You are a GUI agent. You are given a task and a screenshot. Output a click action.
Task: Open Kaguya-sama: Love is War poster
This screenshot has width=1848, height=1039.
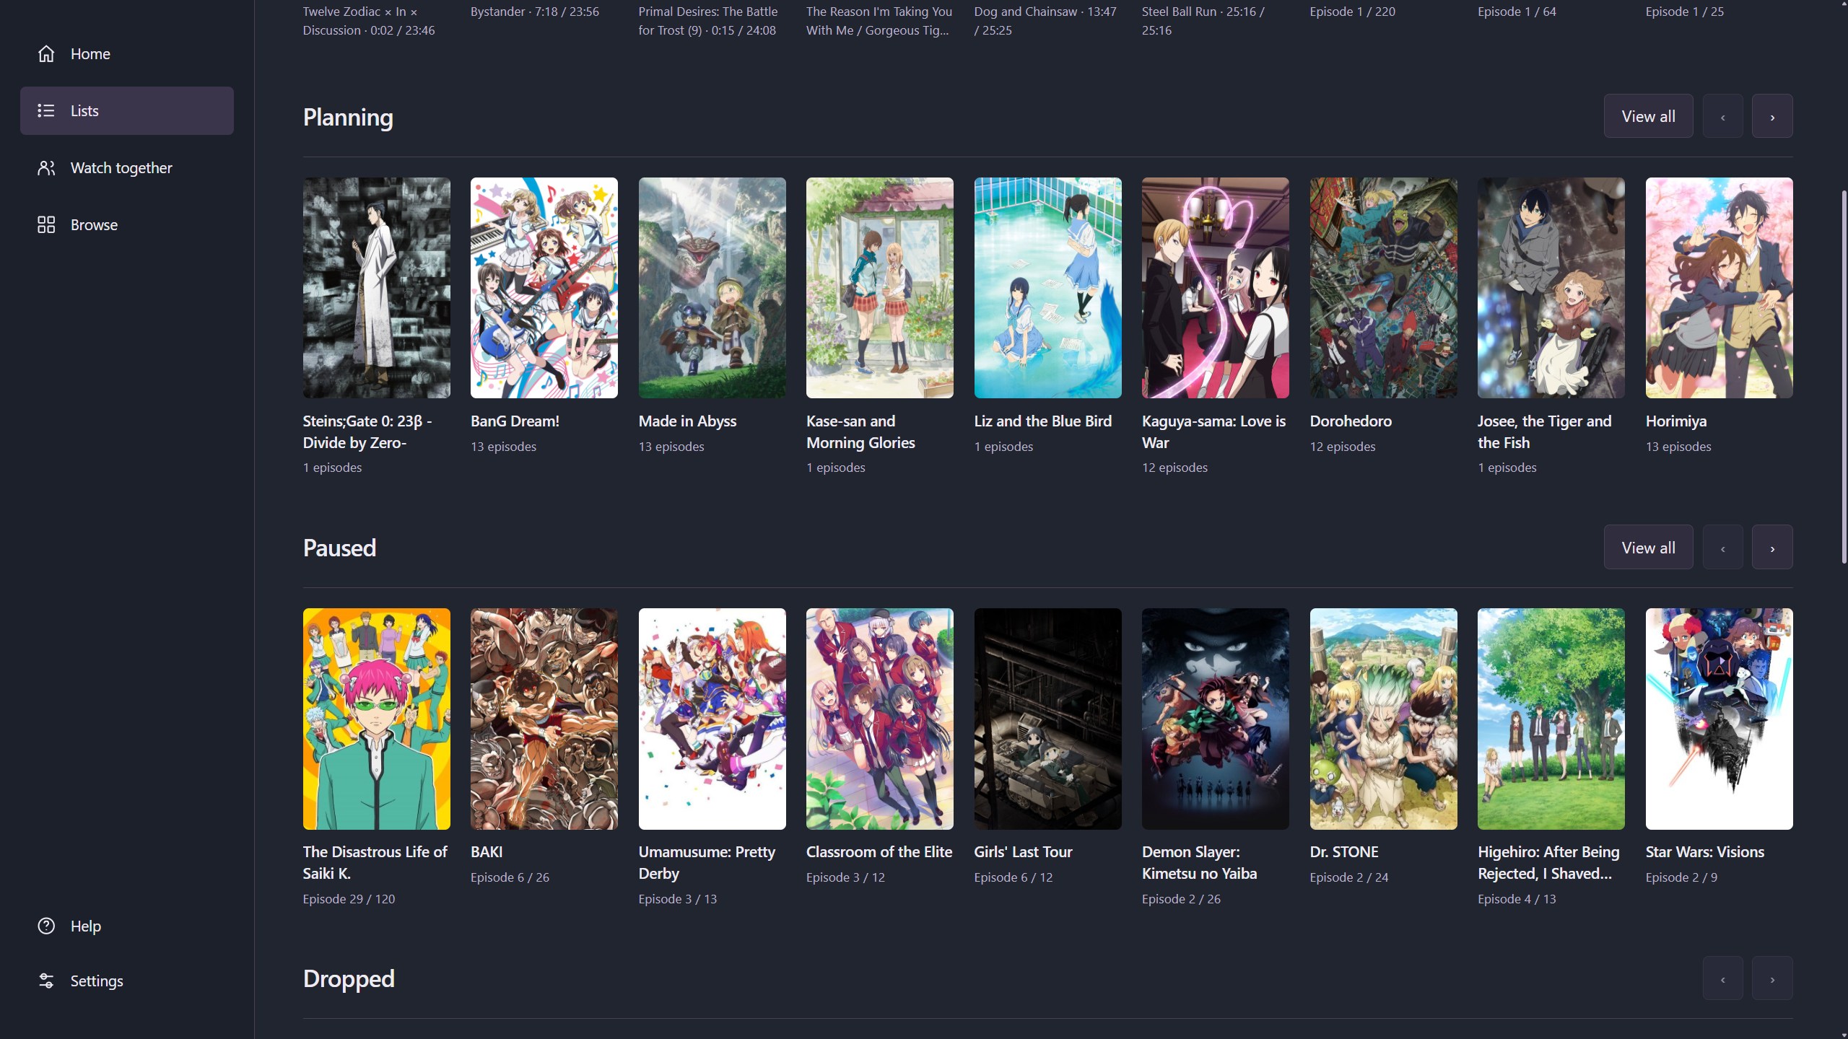1216,288
